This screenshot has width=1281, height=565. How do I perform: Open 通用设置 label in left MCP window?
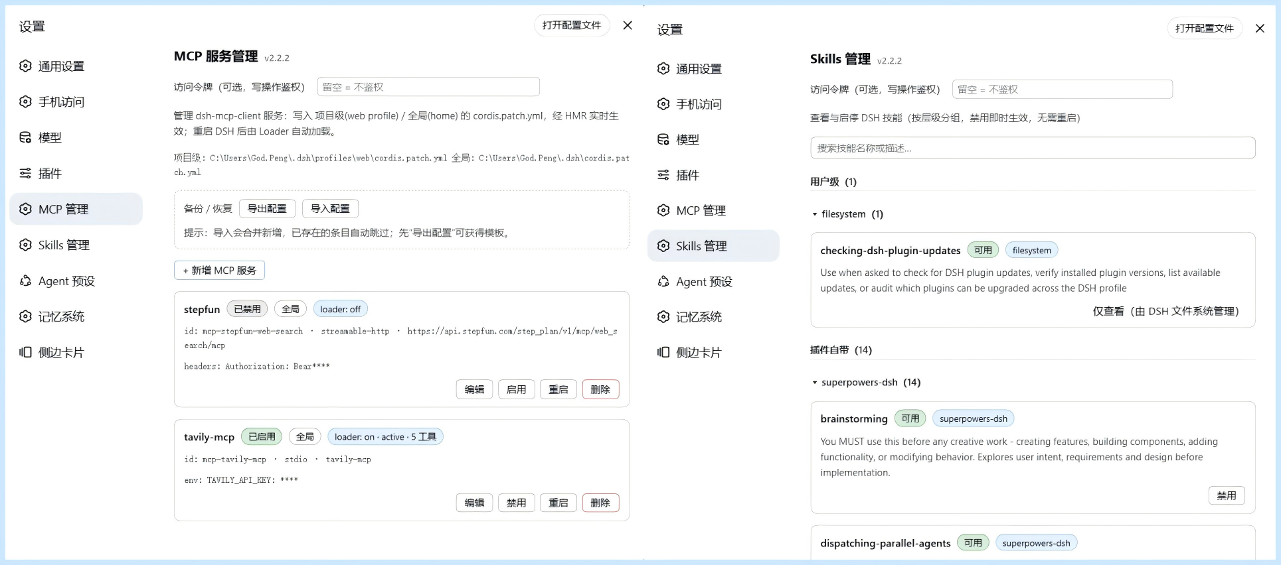(x=61, y=66)
